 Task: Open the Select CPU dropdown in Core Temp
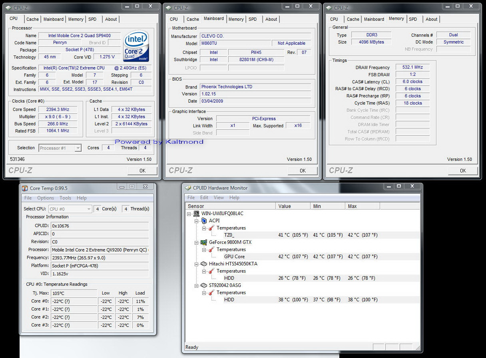(89, 209)
